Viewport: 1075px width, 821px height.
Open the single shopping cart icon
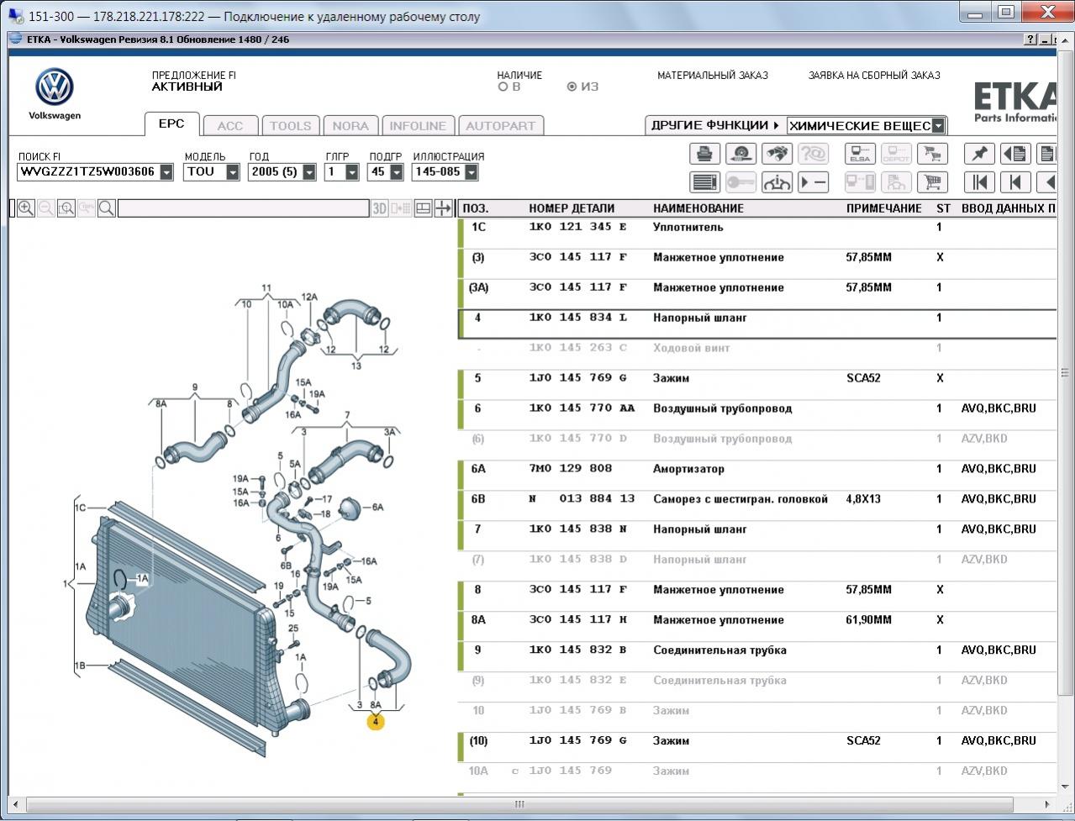click(932, 182)
